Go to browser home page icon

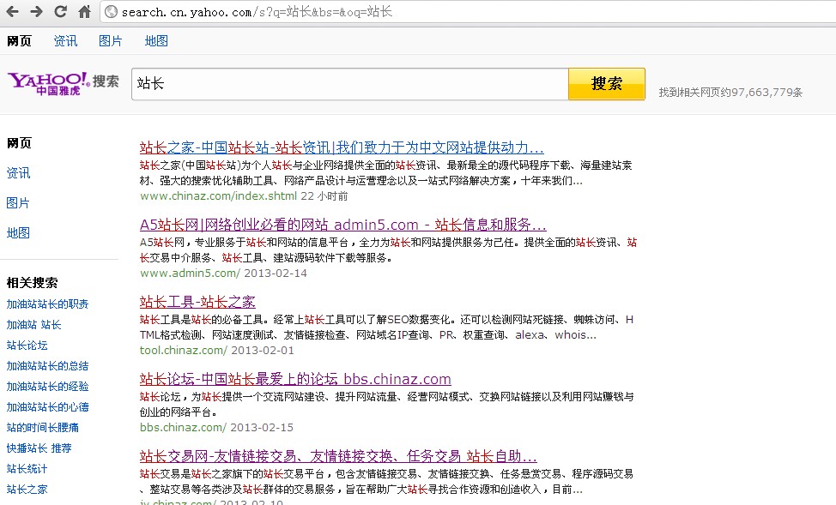(84, 11)
